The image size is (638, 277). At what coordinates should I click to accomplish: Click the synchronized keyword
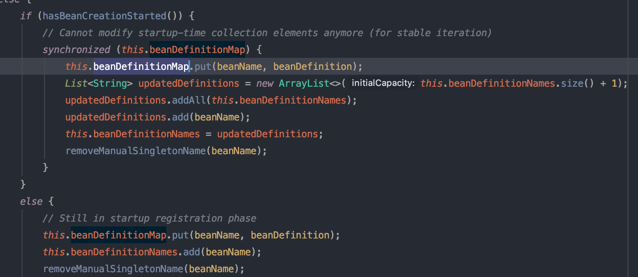pyautogui.click(x=76, y=50)
